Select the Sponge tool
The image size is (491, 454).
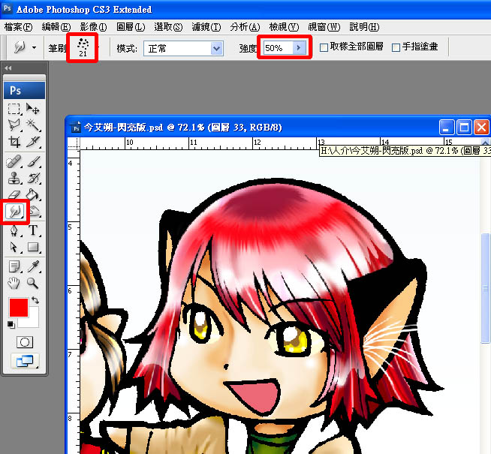[x=34, y=212]
